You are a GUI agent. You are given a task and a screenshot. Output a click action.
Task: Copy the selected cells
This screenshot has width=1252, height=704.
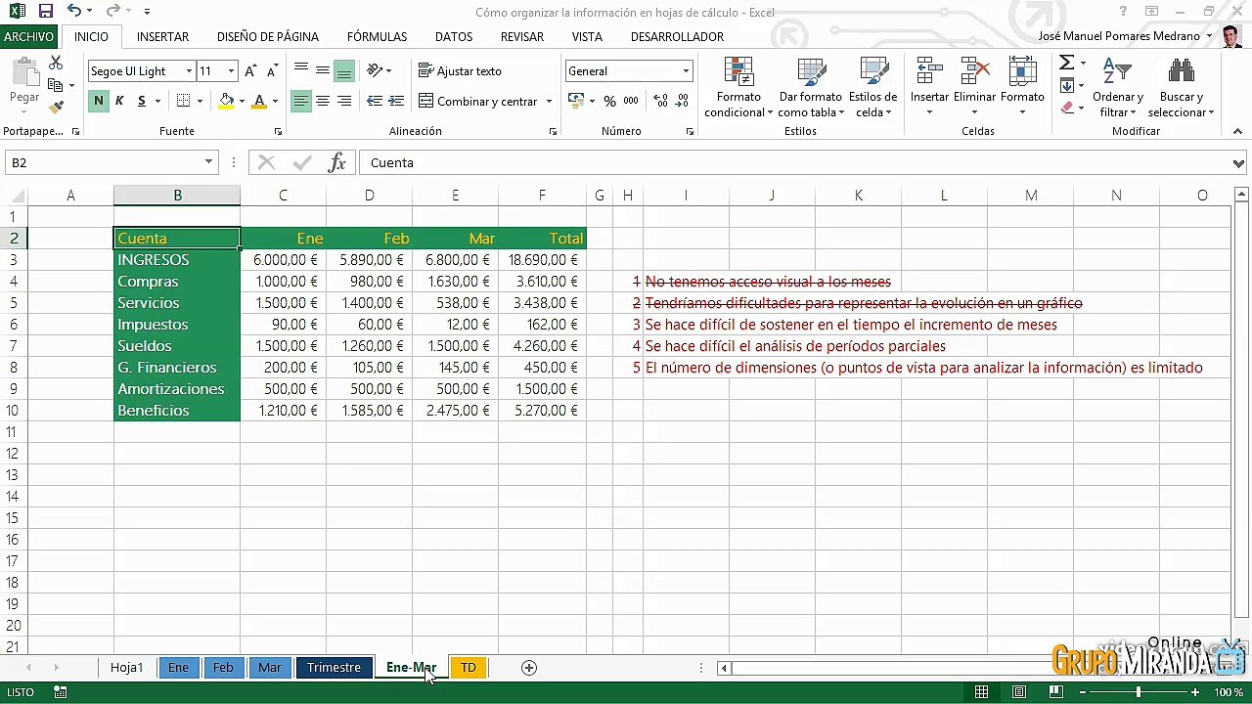pyautogui.click(x=55, y=85)
